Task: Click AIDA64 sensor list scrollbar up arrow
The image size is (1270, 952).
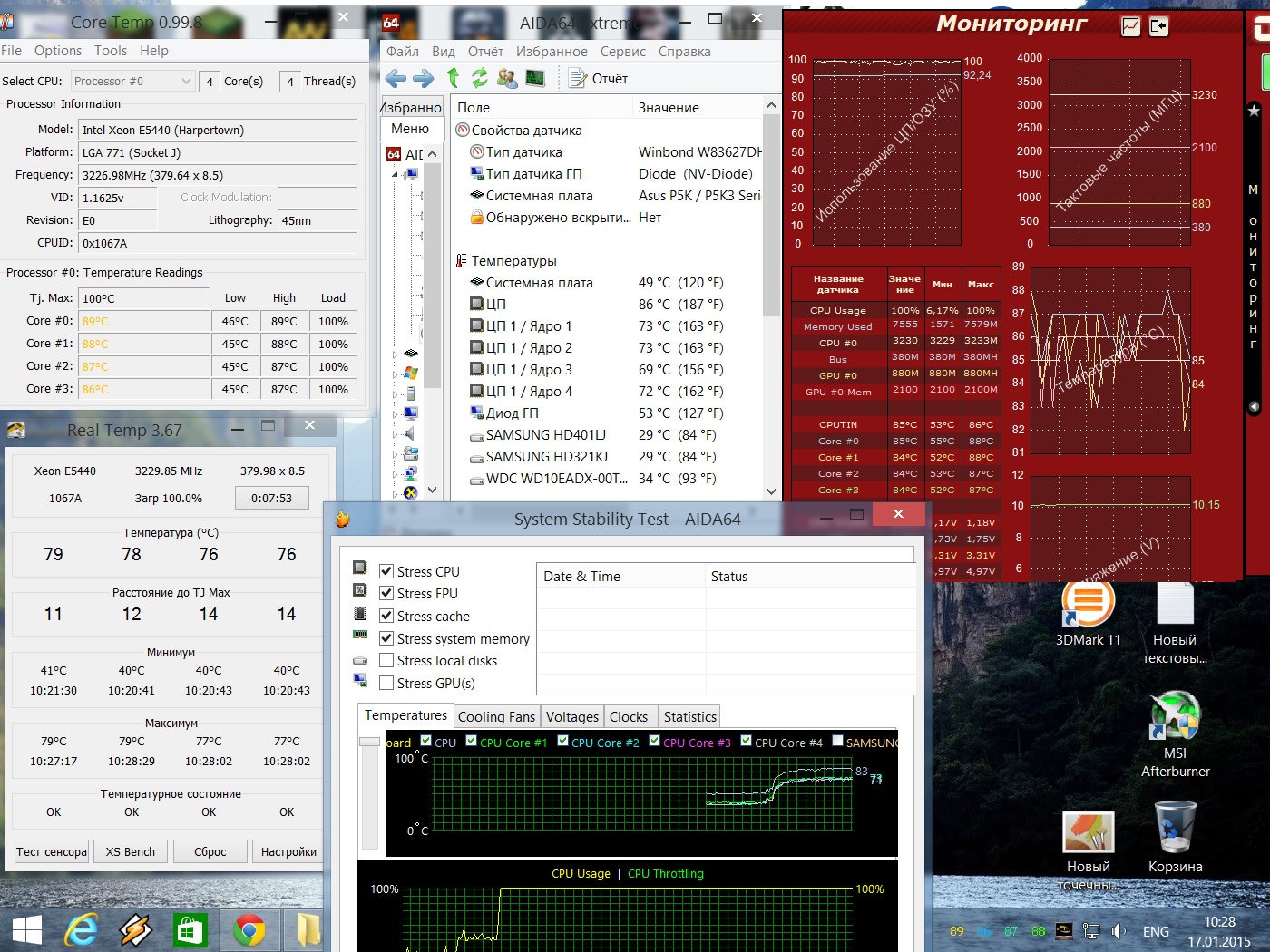Action: tap(771, 105)
